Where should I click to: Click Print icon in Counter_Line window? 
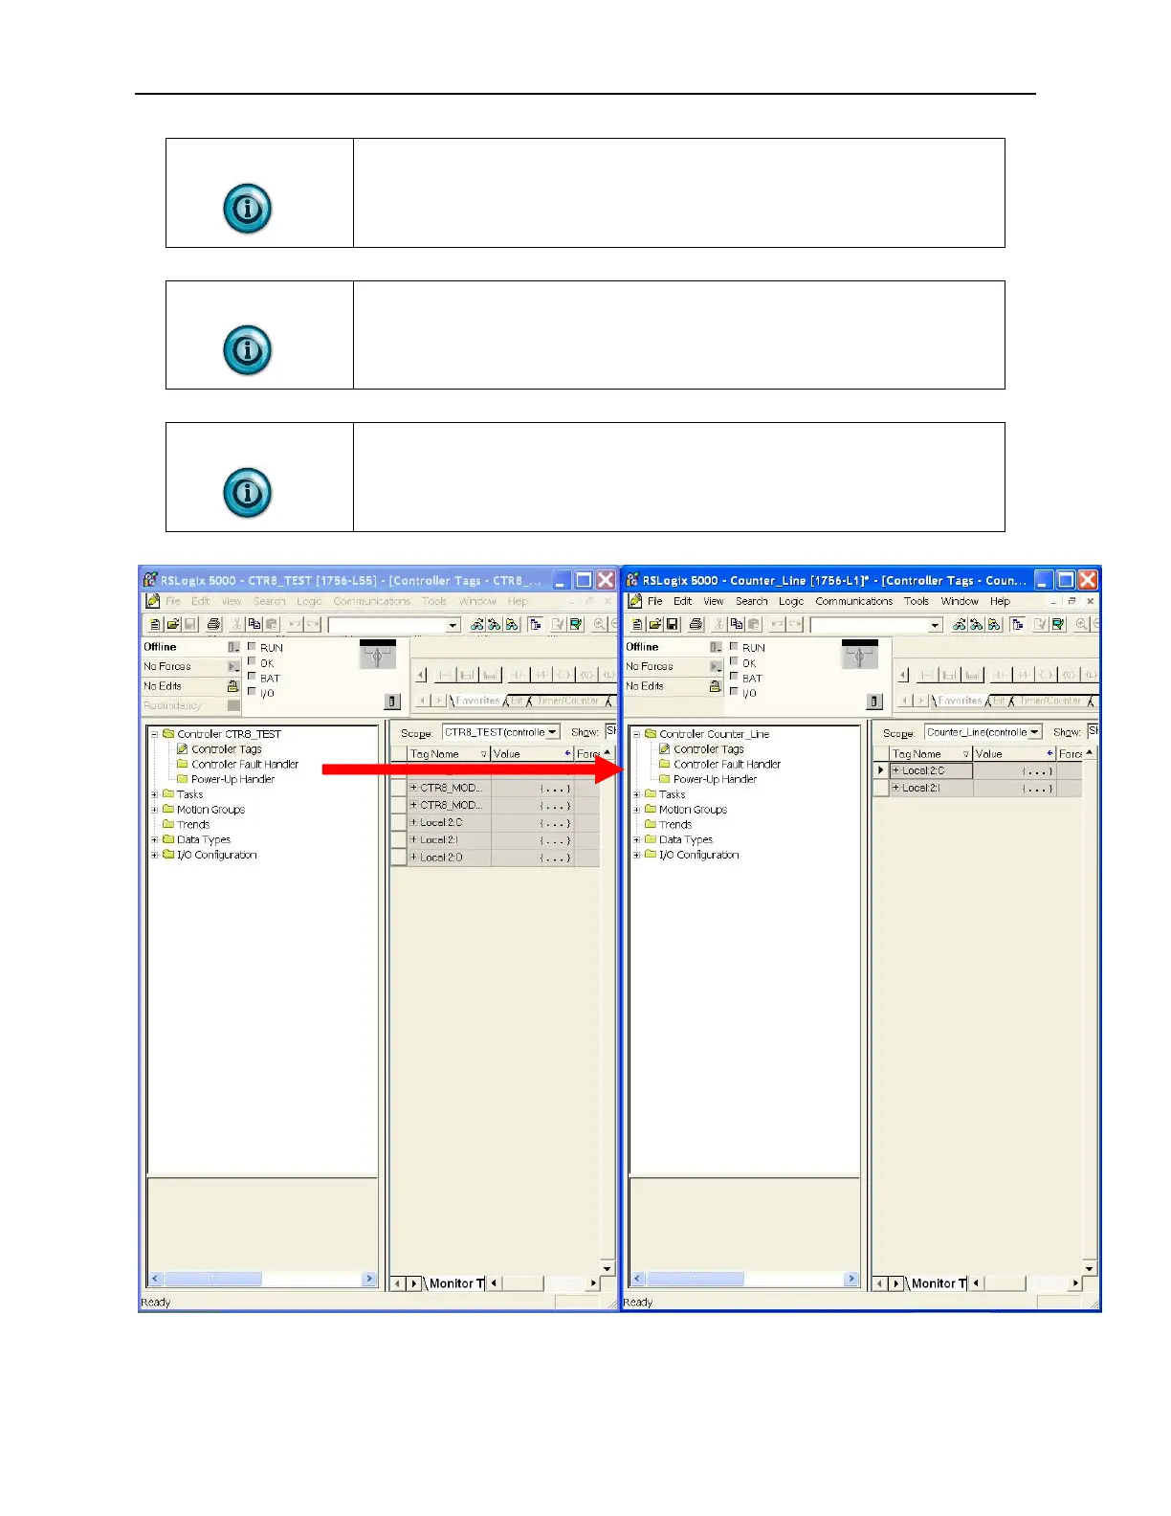(x=696, y=624)
